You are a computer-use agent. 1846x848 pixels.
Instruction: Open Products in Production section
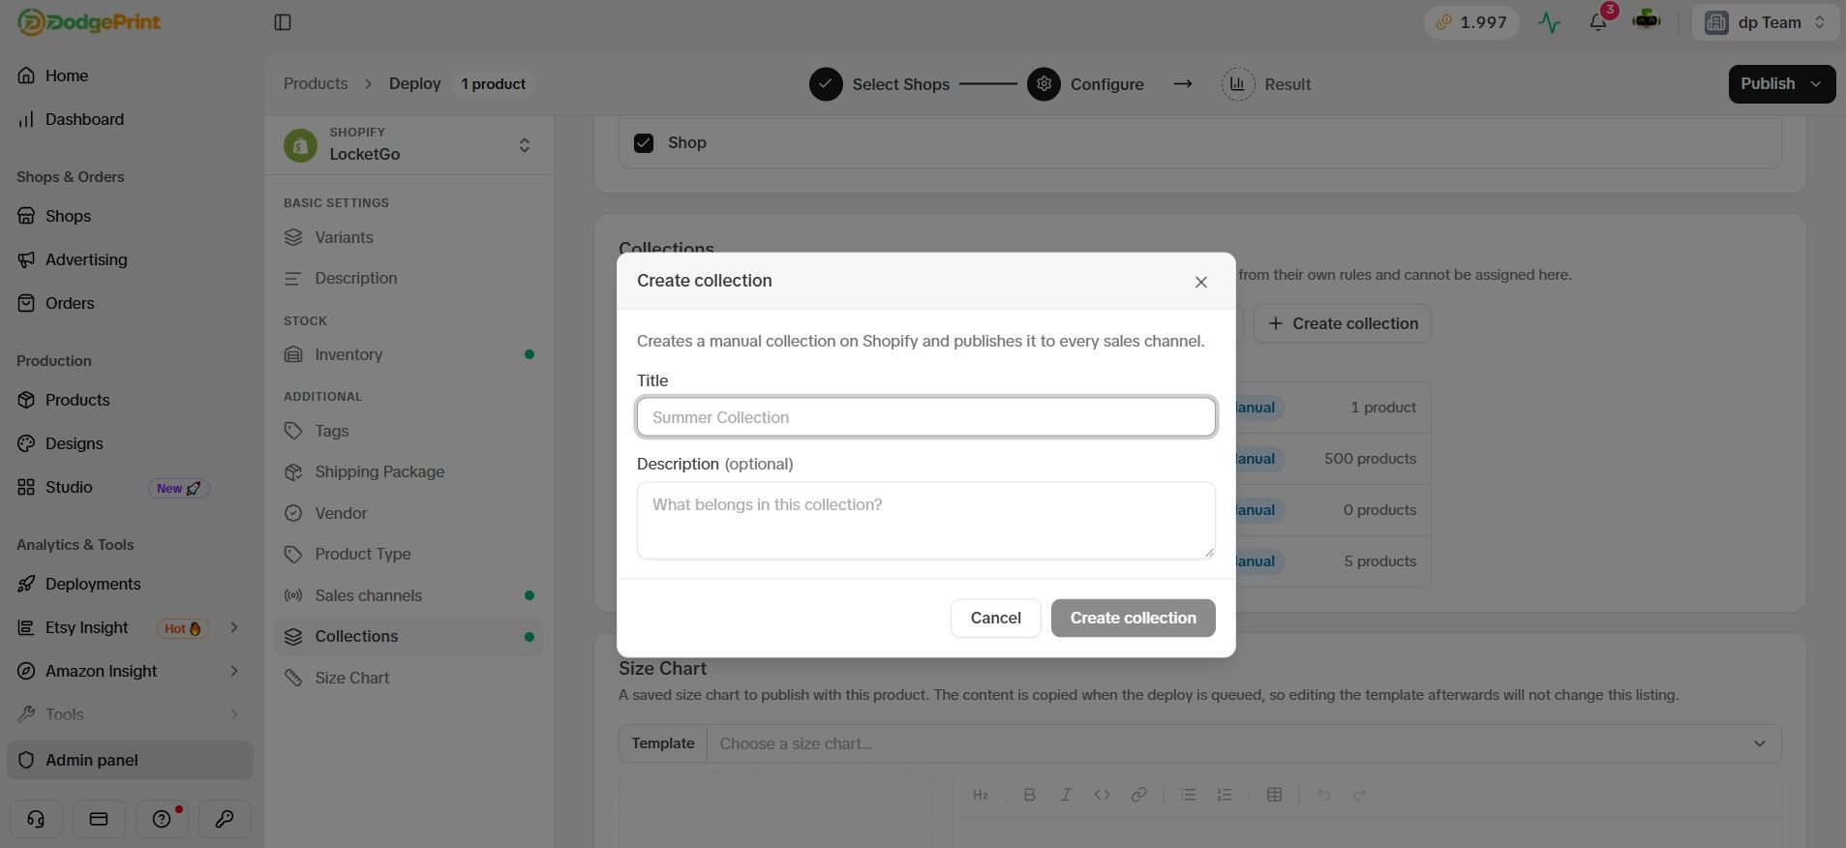[77, 400]
